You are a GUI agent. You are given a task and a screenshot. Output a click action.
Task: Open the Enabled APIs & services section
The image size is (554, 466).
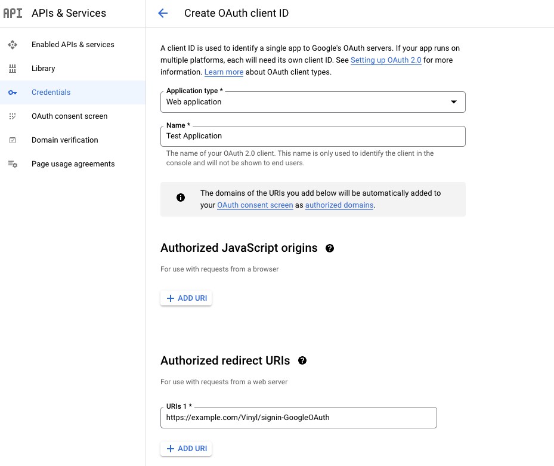pos(72,44)
